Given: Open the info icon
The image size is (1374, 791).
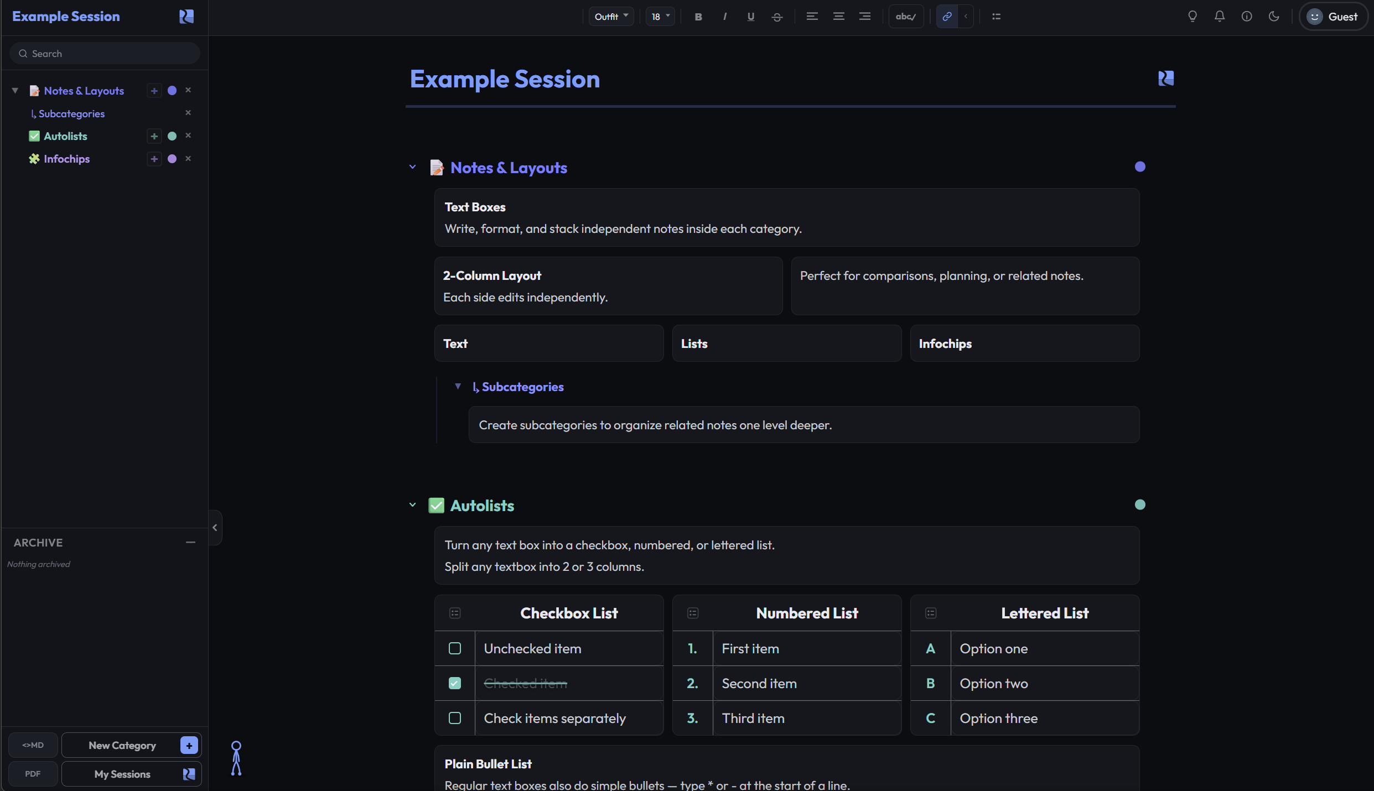Looking at the screenshot, I should [1247, 17].
